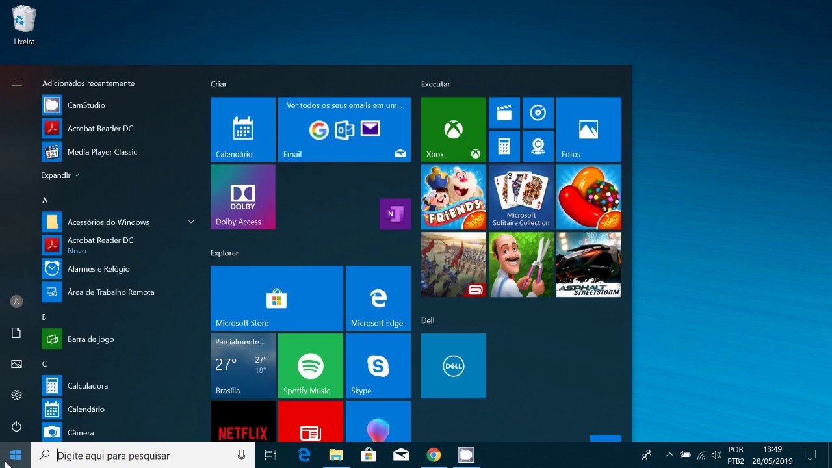Viewport: 832px width, 468px height.
Task: Click the letter B group header
Action: [x=44, y=317]
